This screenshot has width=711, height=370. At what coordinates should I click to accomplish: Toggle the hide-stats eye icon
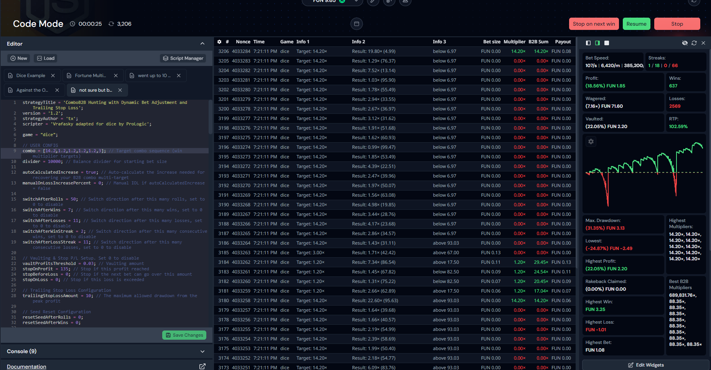point(685,43)
